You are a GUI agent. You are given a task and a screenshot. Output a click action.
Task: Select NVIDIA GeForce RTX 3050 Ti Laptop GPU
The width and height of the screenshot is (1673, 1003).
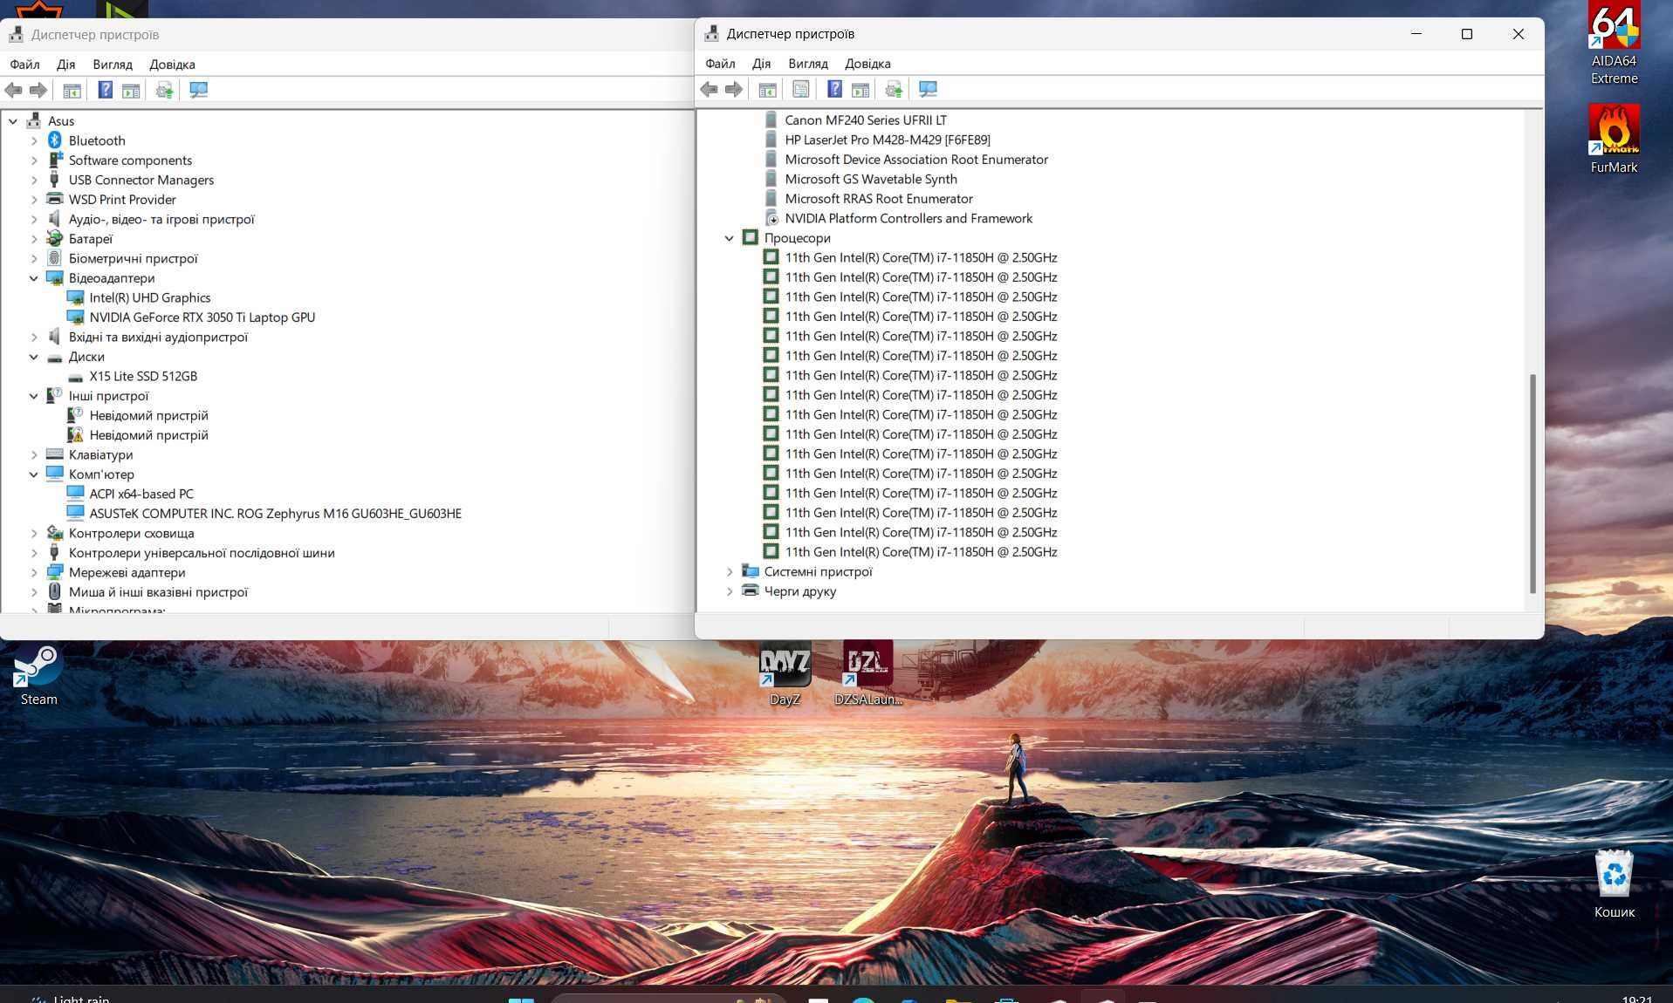tap(202, 317)
